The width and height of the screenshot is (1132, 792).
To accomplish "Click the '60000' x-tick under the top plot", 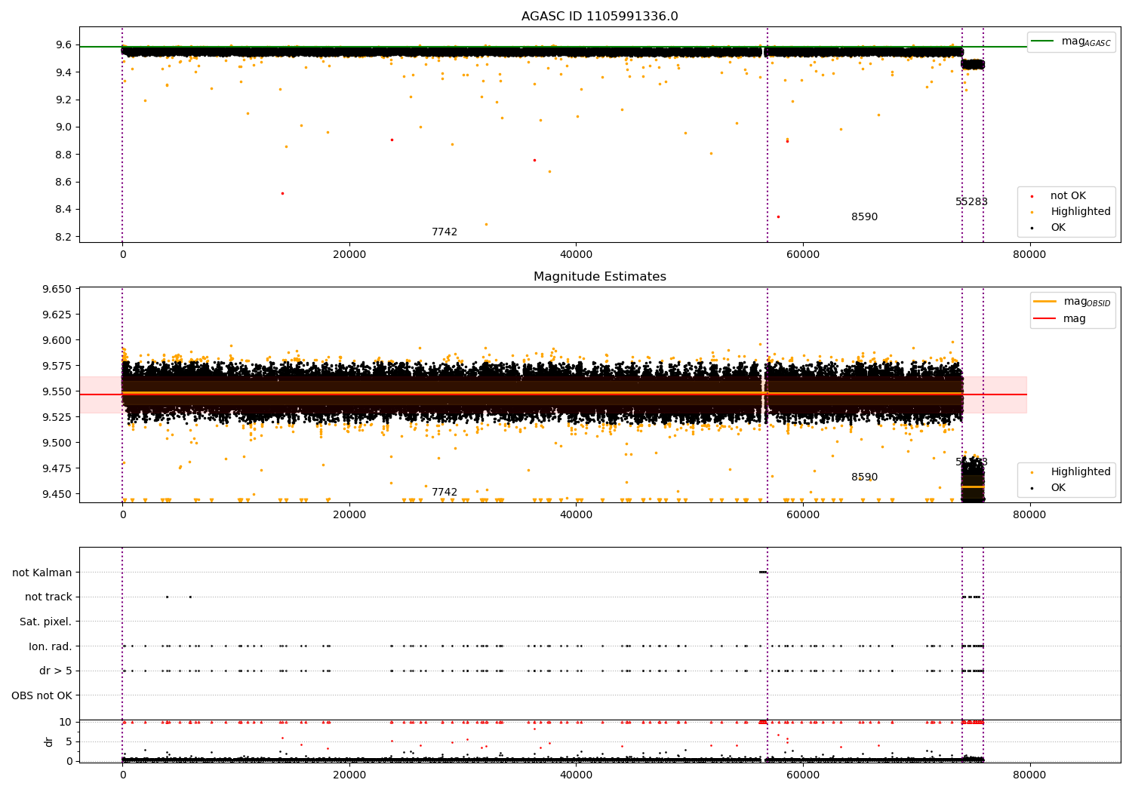I will click(803, 255).
